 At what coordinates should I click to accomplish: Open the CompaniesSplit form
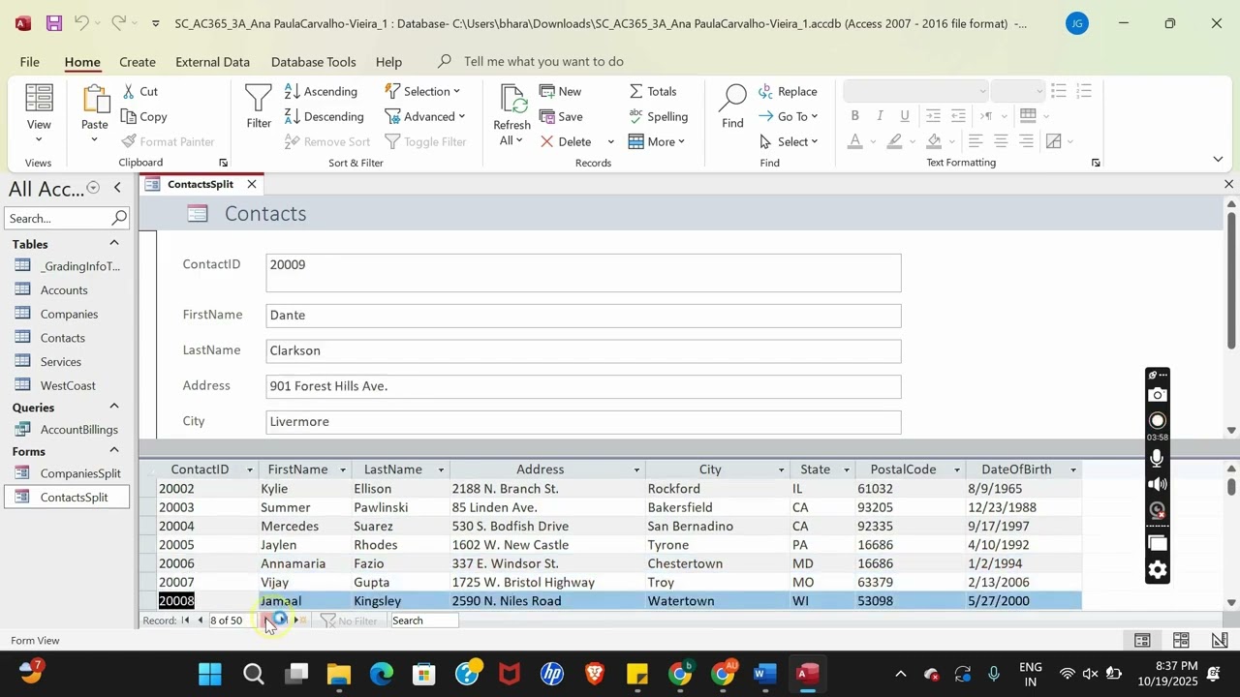tap(80, 473)
